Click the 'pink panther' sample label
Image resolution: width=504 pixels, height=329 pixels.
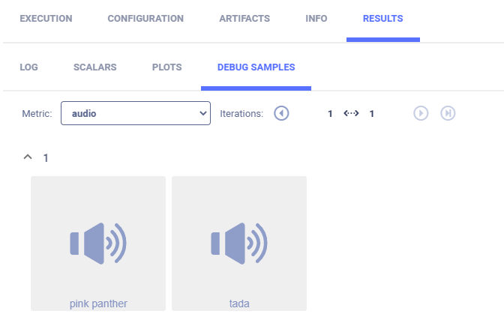coord(98,304)
